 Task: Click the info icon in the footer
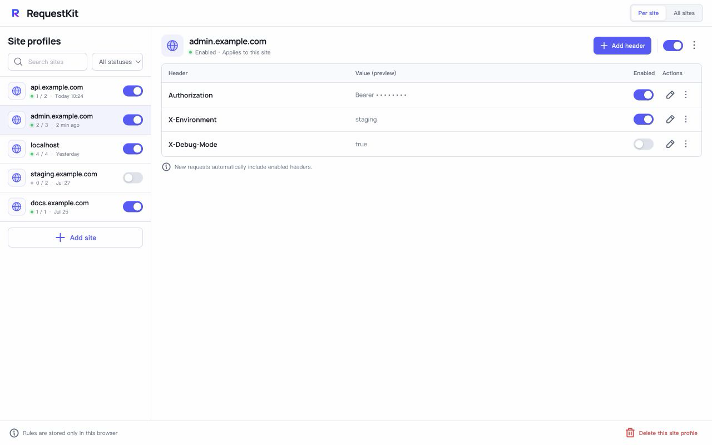(x=14, y=433)
